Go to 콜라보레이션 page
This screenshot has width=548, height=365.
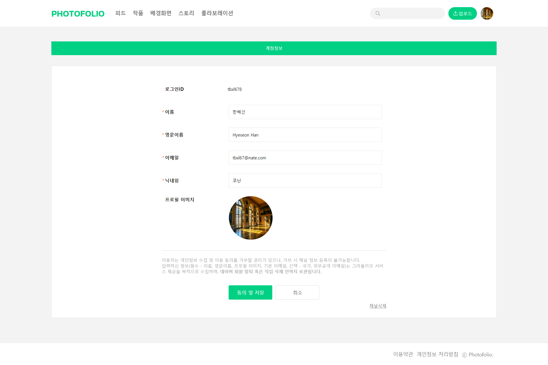pos(217,13)
